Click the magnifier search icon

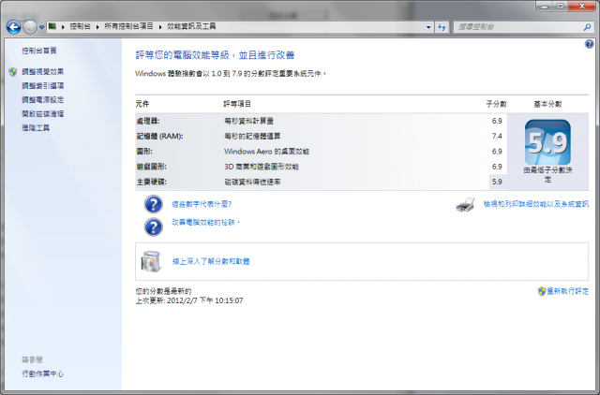click(x=587, y=27)
